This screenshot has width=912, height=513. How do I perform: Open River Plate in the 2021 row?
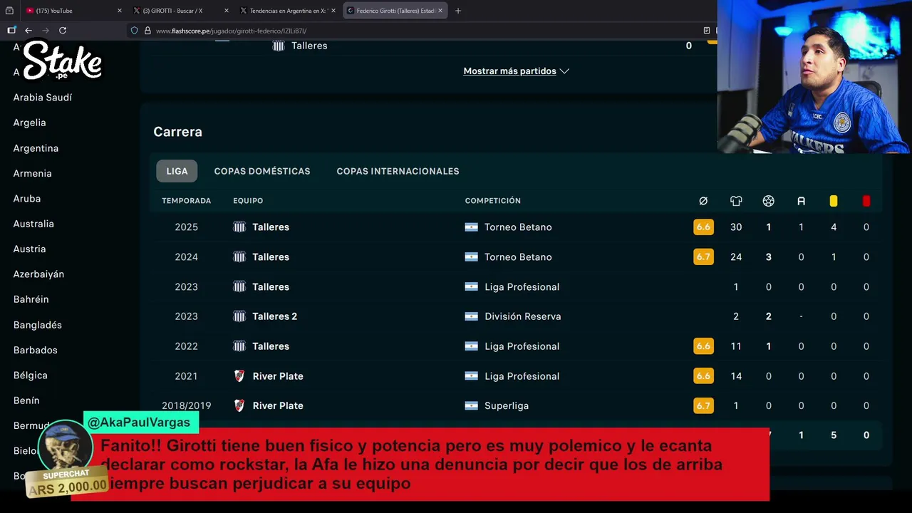pos(278,376)
